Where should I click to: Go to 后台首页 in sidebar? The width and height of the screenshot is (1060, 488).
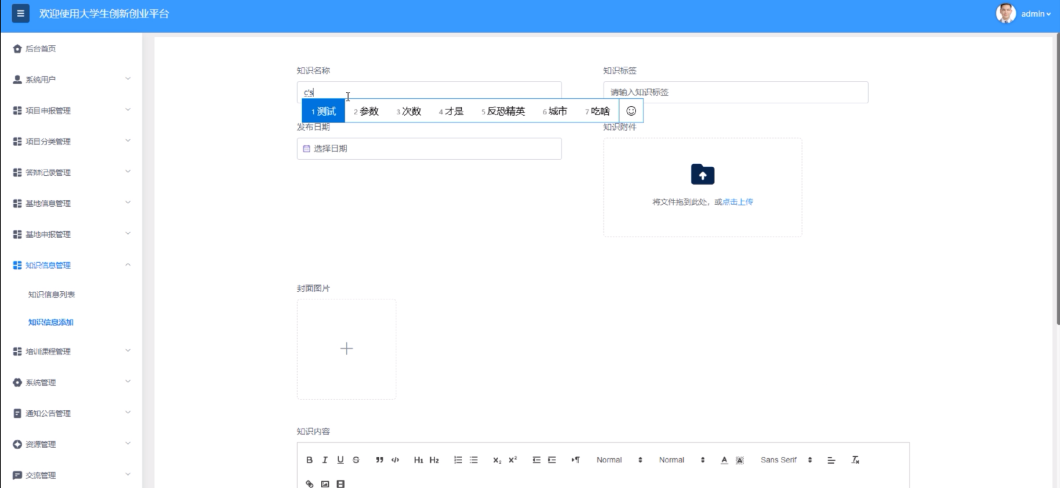pos(40,49)
